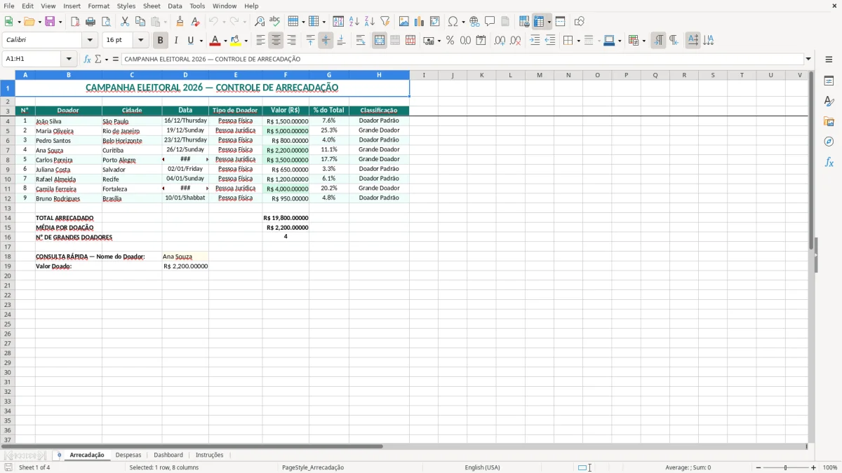Select column H header
This screenshot has width=842, height=473.
(379, 75)
